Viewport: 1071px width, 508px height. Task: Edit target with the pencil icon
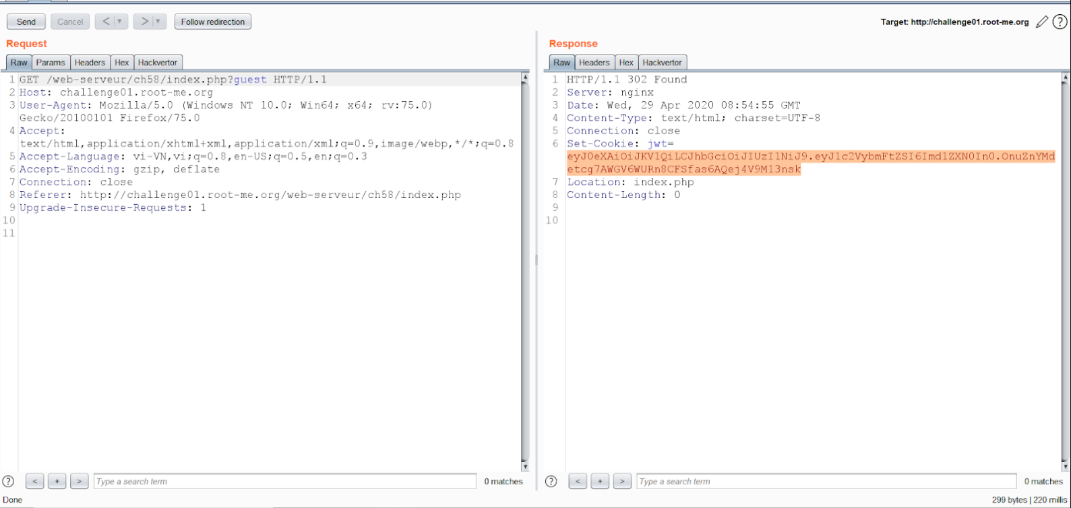pos(1042,22)
